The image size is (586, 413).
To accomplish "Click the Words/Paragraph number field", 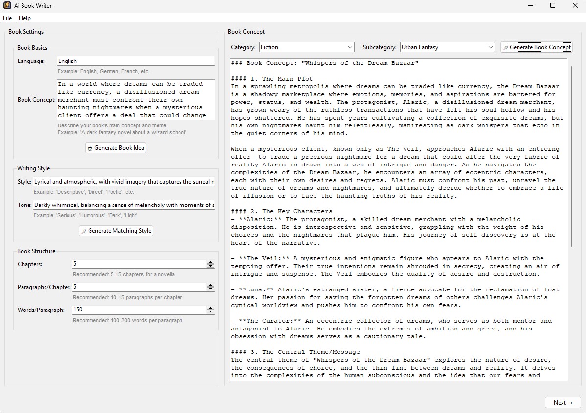I will pos(139,310).
